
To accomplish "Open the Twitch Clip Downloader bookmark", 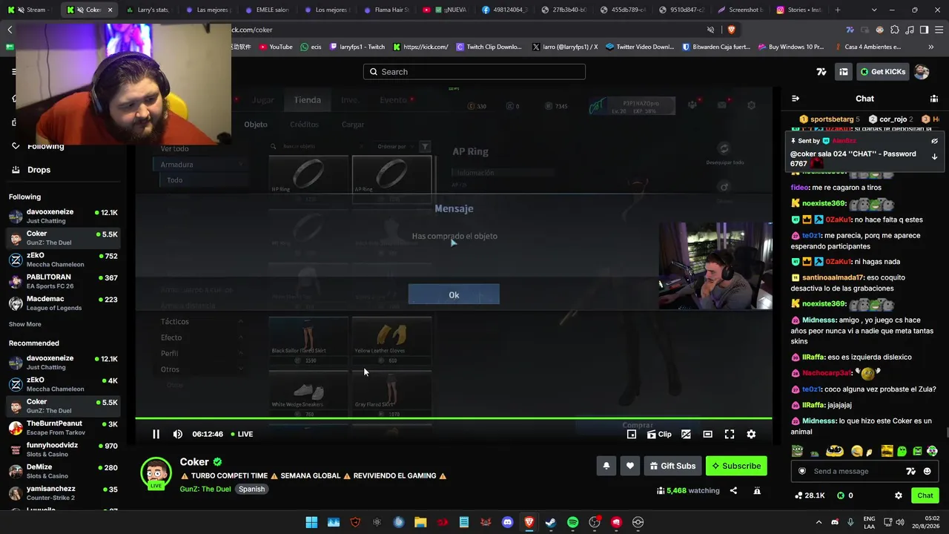I will (x=489, y=47).
